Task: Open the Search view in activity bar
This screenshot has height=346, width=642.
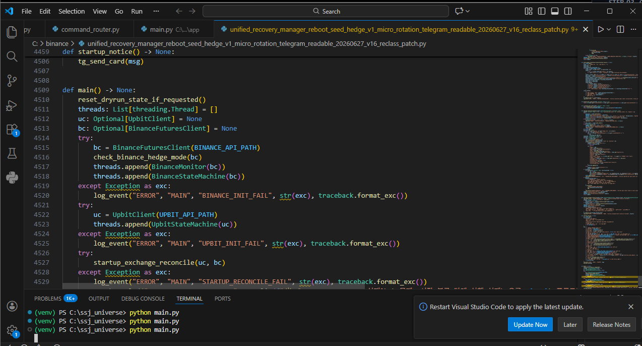Action: click(x=12, y=56)
